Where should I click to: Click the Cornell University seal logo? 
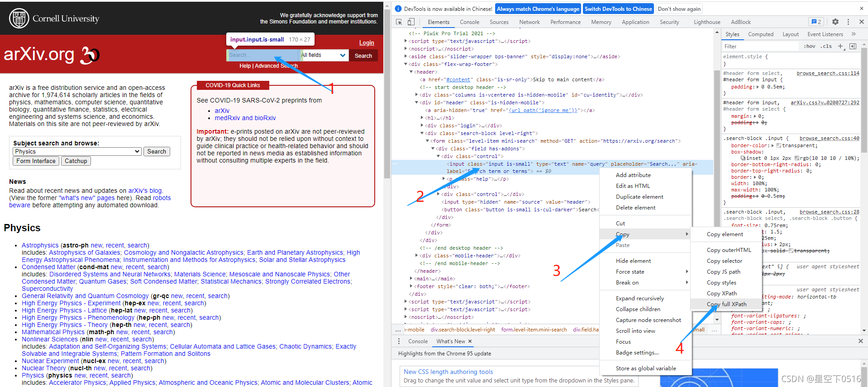(x=19, y=19)
